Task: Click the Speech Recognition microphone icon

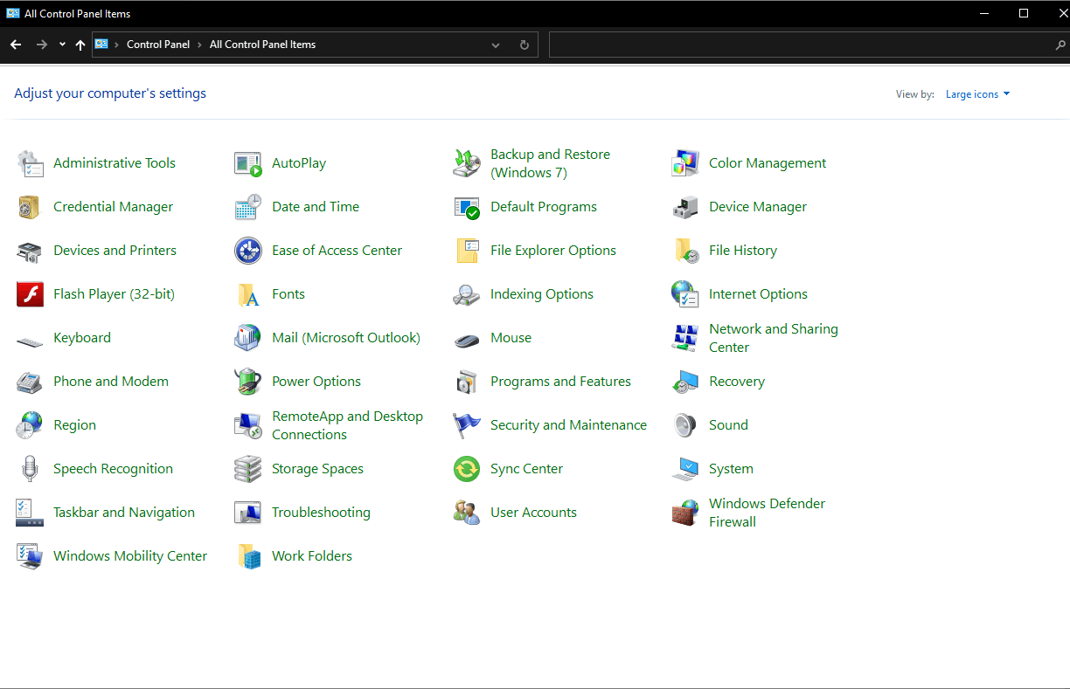Action: click(30, 469)
